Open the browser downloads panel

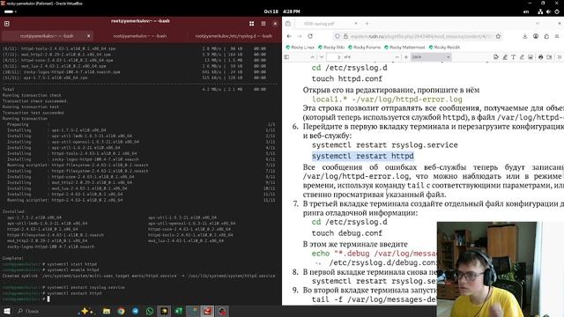pyautogui.click(x=525, y=36)
